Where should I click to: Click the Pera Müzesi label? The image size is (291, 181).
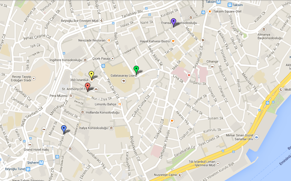(x=58, y=96)
